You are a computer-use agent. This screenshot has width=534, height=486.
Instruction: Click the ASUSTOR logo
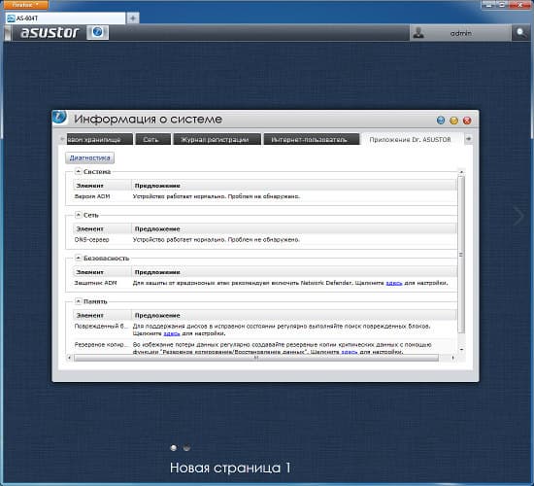tap(50, 33)
